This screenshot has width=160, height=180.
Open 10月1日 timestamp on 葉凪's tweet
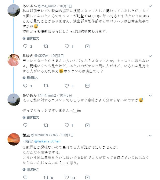(67, 135)
